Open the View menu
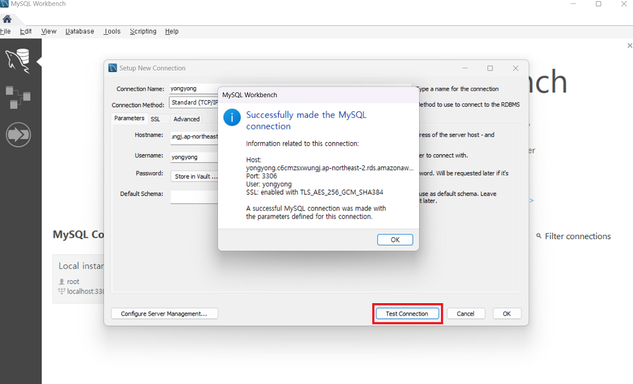633x384 pixels. tap(49, 31)
